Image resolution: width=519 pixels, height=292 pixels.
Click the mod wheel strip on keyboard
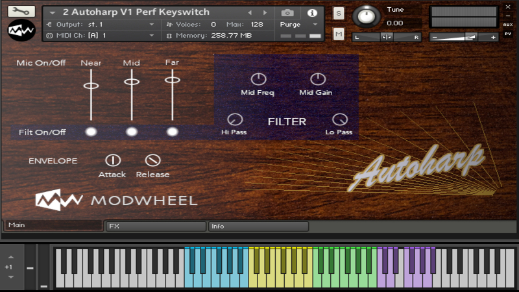[x=43, y=267]
